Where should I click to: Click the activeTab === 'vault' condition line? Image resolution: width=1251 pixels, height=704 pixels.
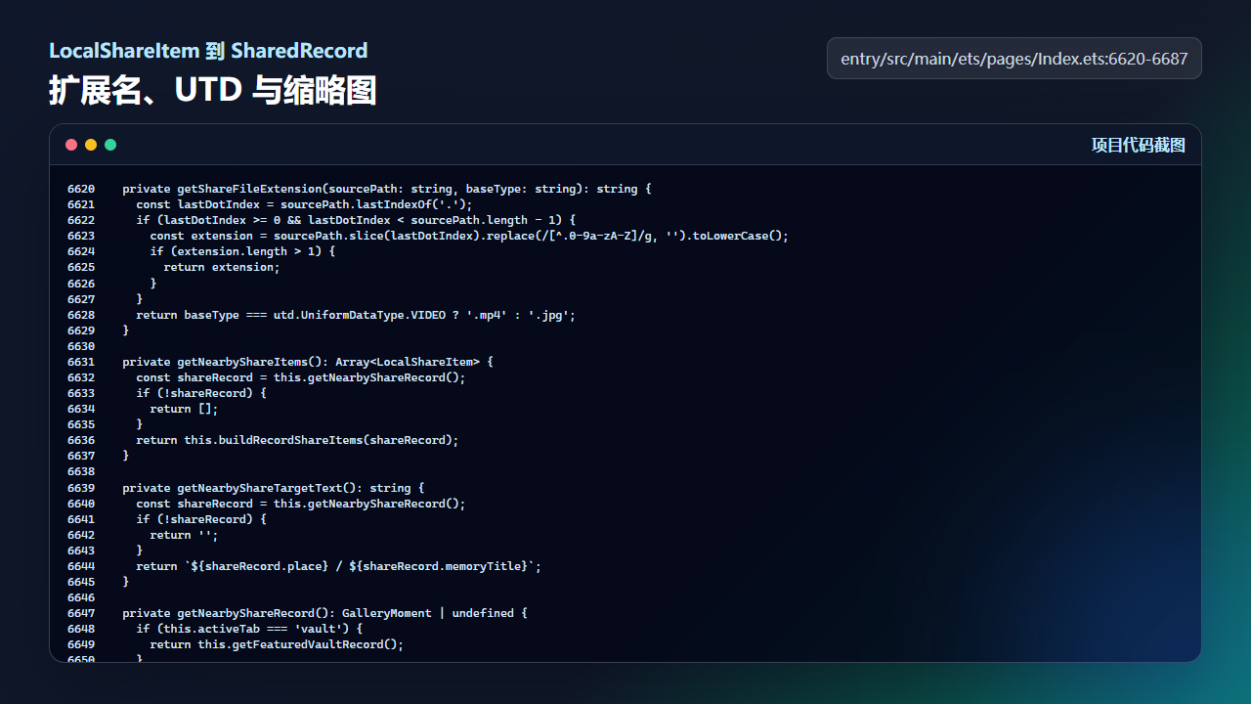coord(249,629)
